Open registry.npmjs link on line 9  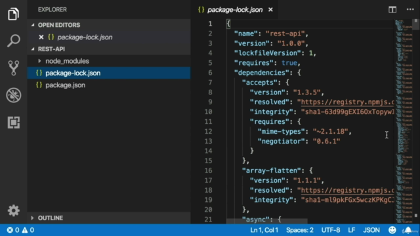[348, 102]
